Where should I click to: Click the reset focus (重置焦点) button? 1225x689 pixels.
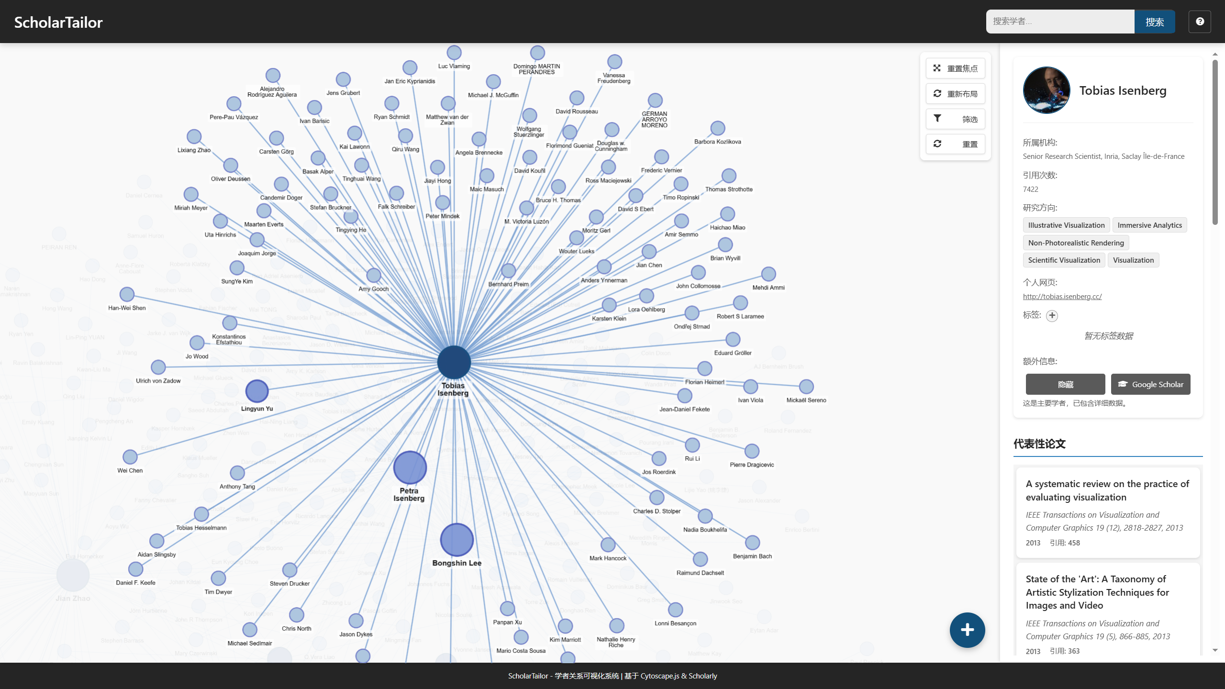click(955, 68)
